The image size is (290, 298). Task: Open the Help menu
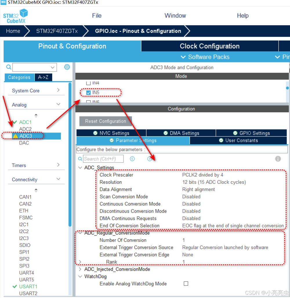pos(243,16)
